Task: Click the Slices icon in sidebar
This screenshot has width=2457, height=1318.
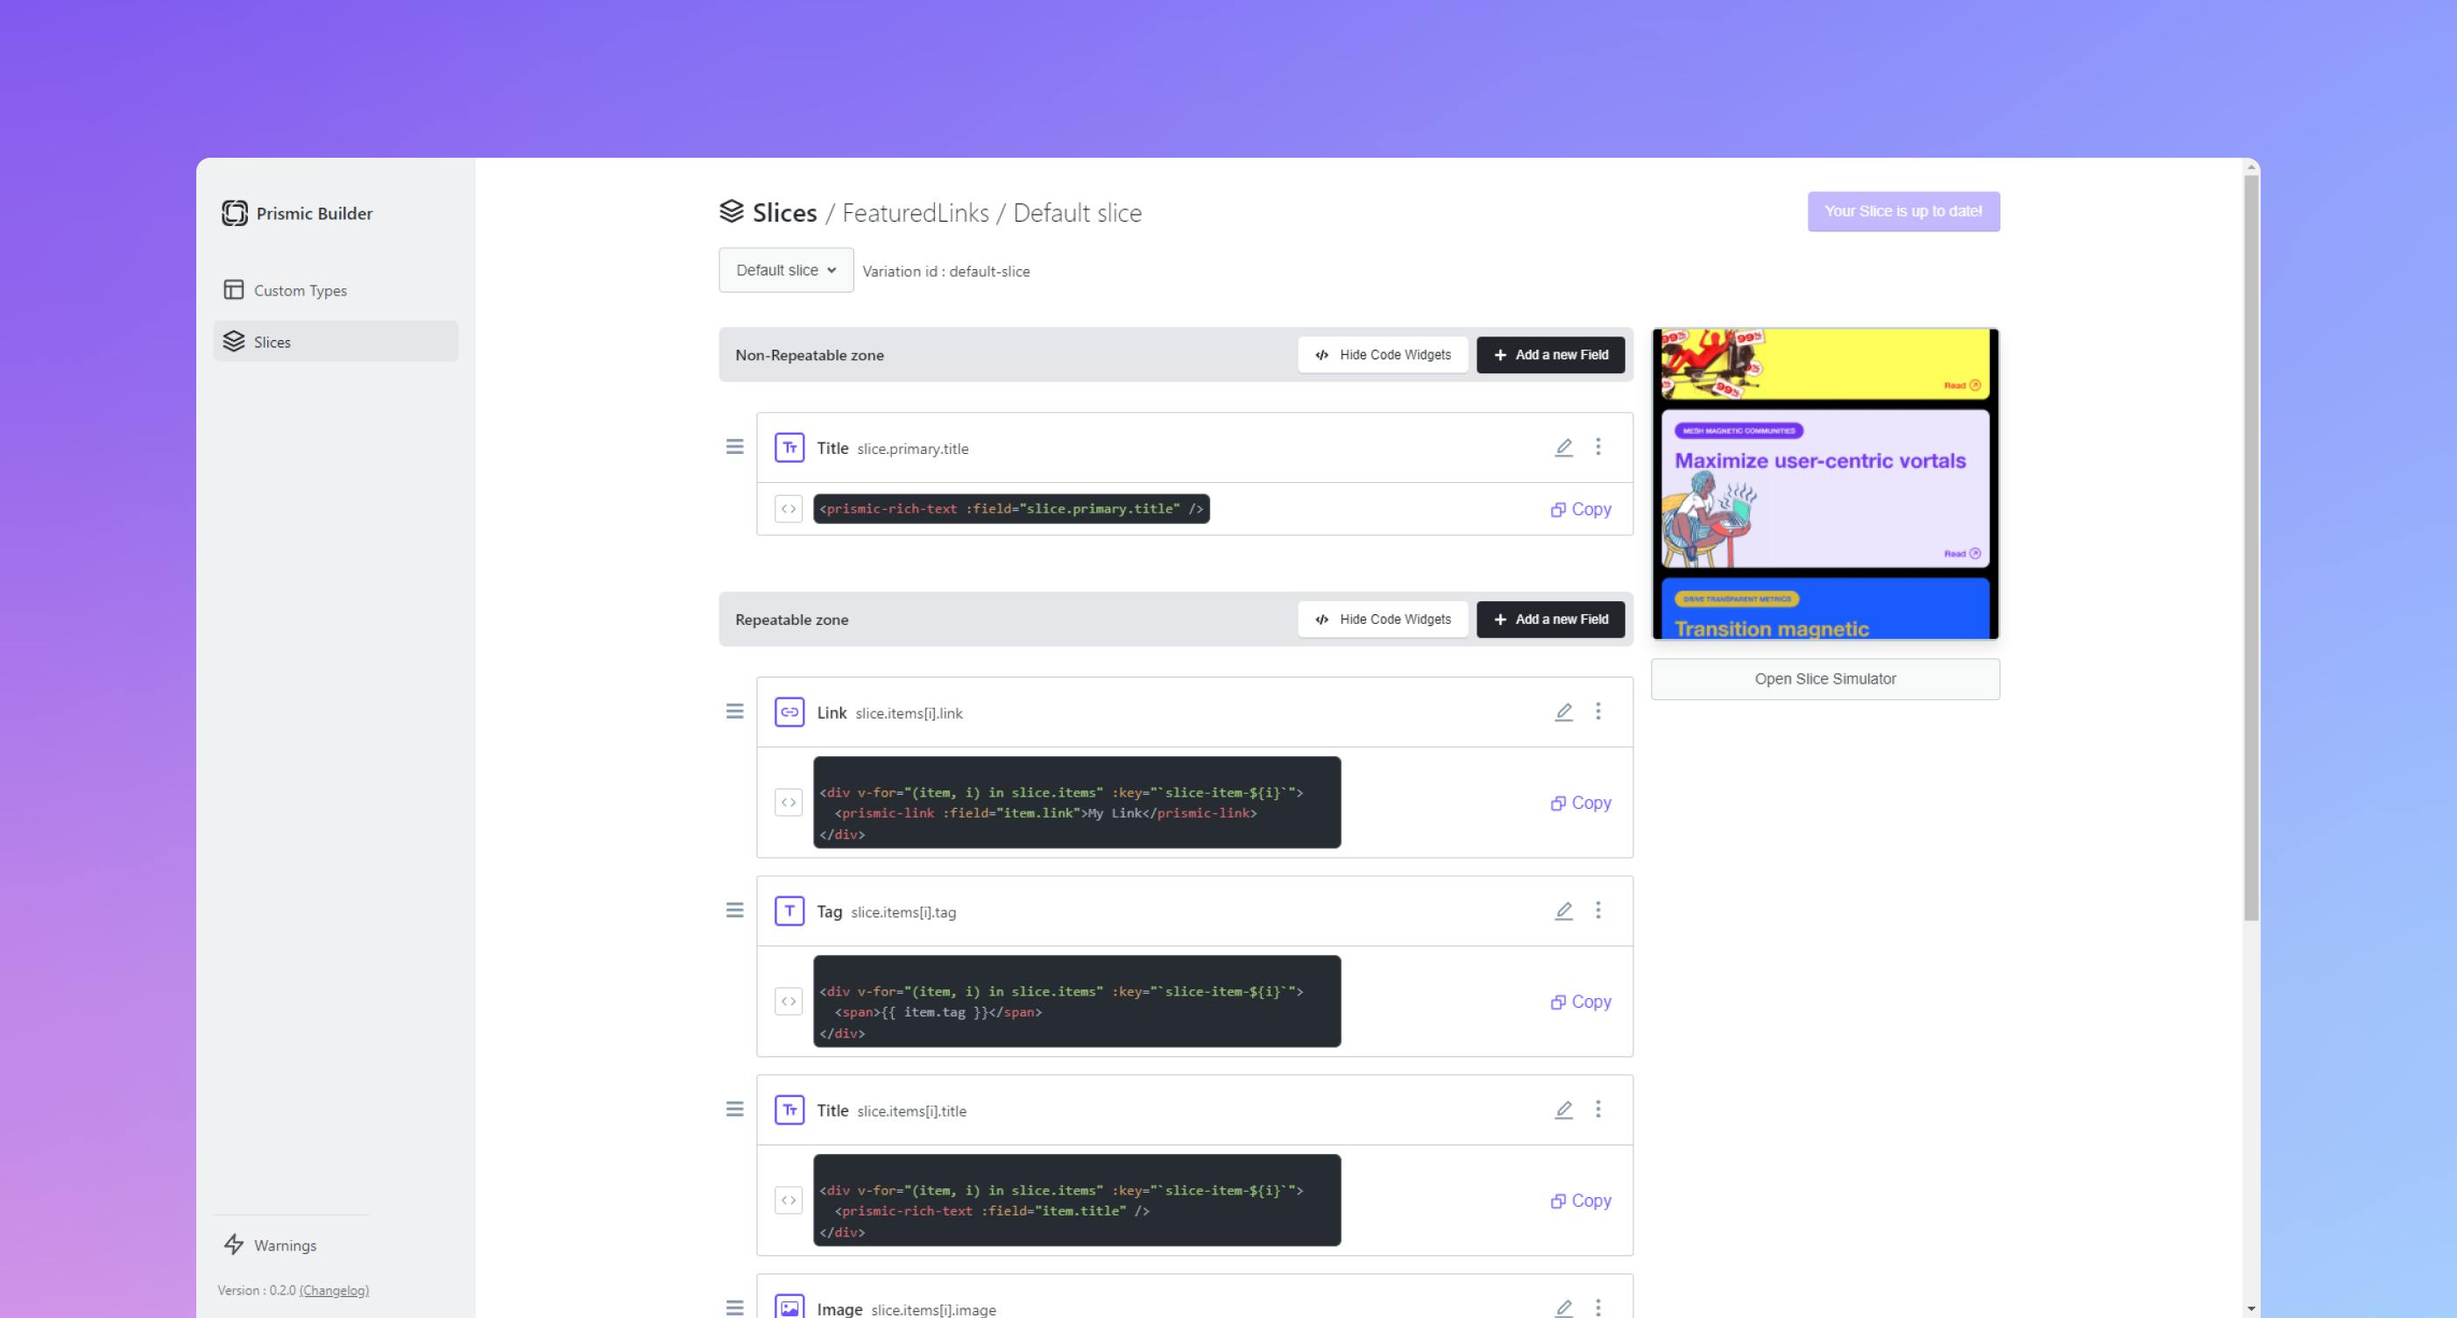Action: tap(234, 341)
